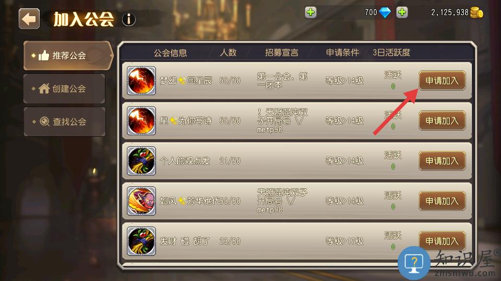Viewport: 501px width, 281px height.
Task: Tap the blue diamond currency icon
Action: [385, 12]
